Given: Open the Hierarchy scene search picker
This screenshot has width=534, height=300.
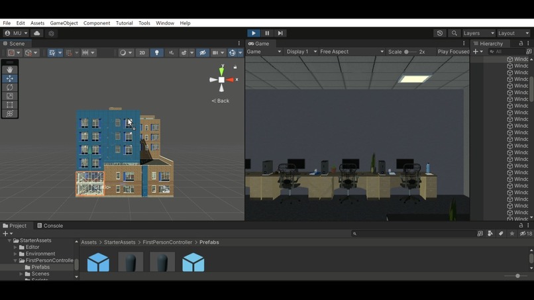Looking at the screenshot, I should pos(529,52).
